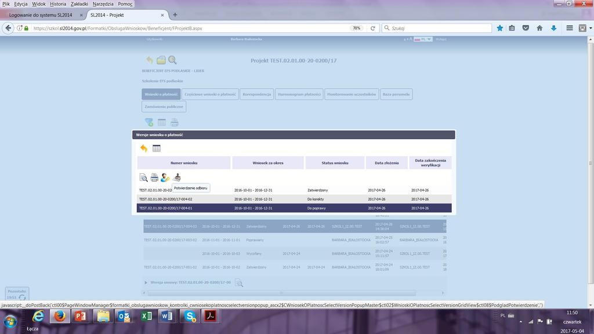Switch to Logowanie do systemu SL2014 tab

click(41, 14)
